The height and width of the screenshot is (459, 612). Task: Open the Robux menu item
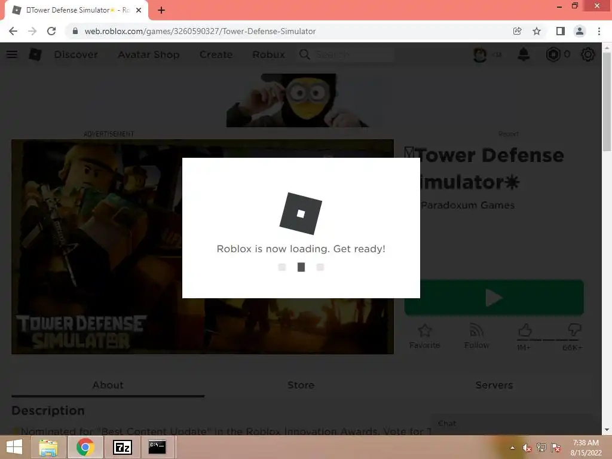[x=268, y=54]
